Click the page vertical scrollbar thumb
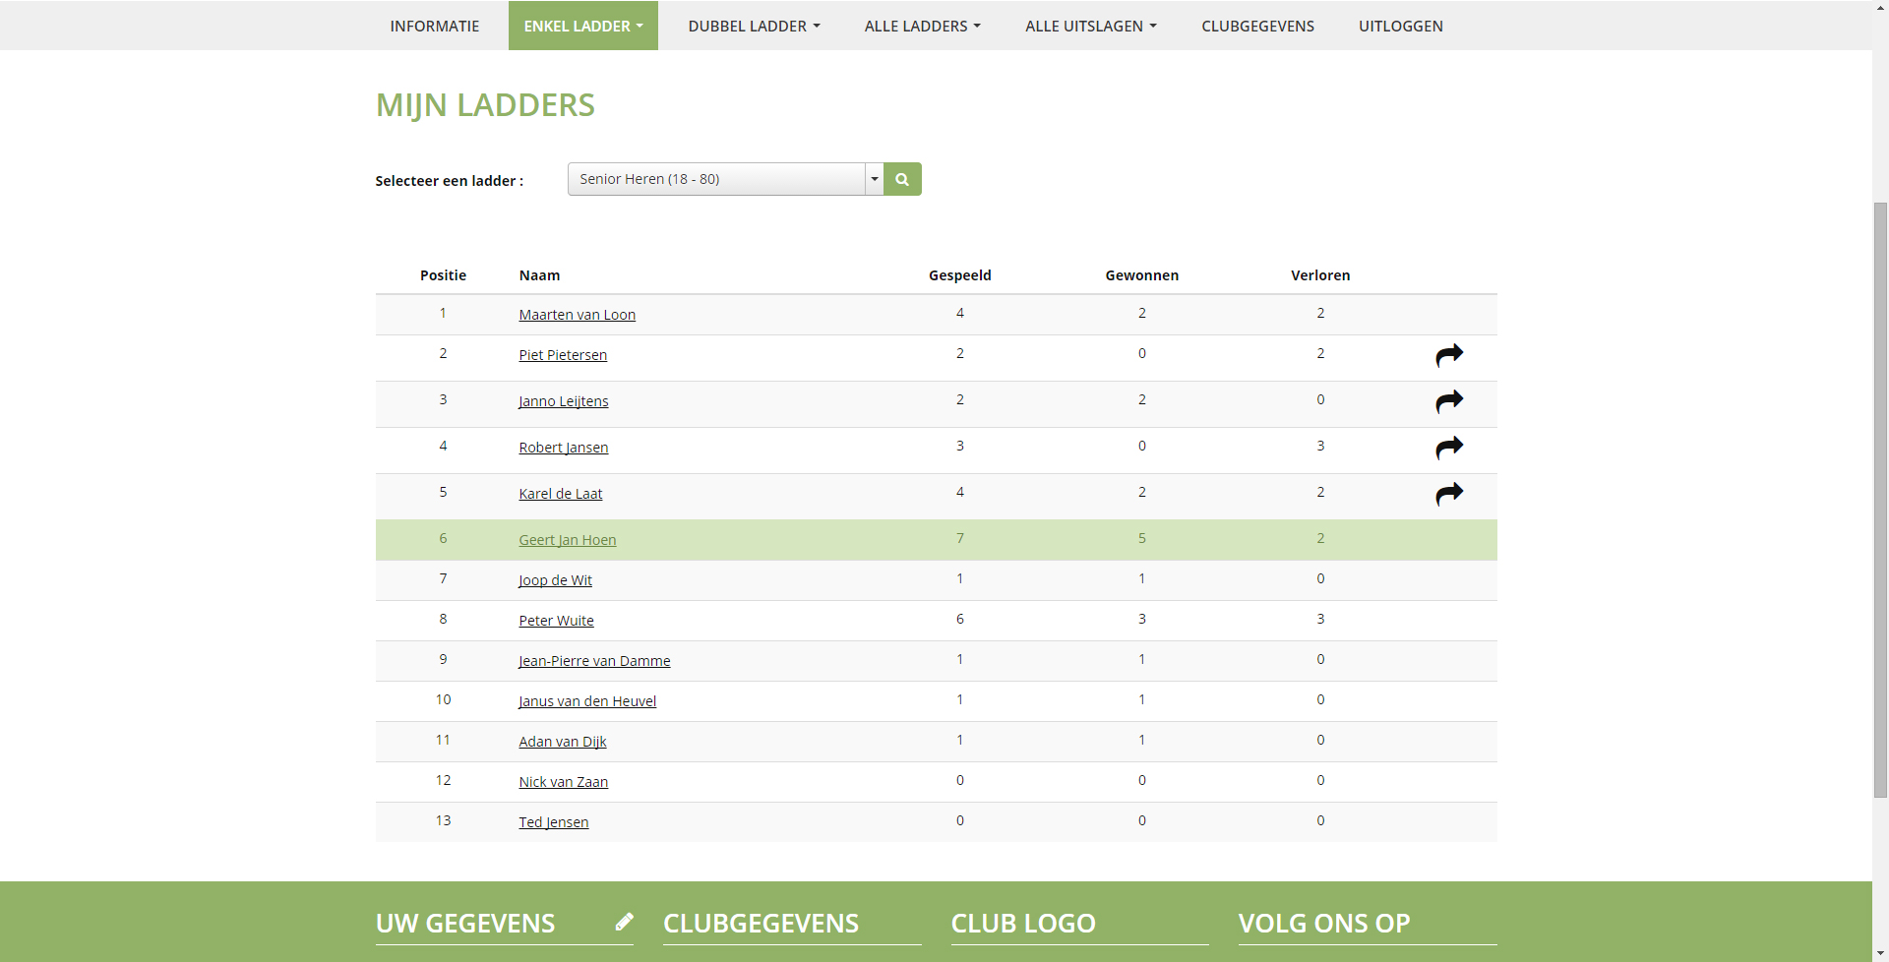This screenshot has width=1889, height=962. click(1880, 500)
